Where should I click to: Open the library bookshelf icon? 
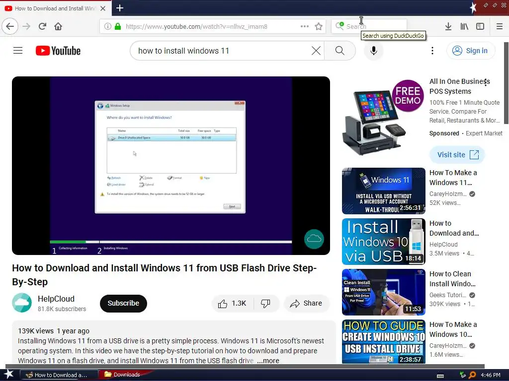point(464,26)
